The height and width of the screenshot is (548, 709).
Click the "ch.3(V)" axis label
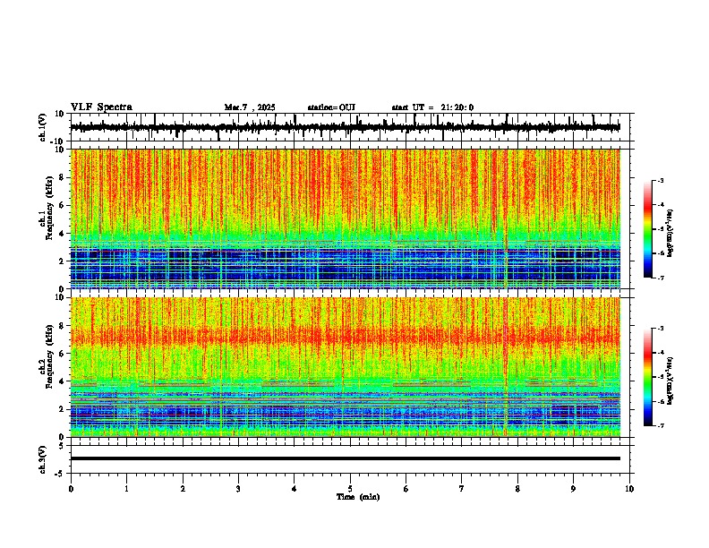pos(42,459)
